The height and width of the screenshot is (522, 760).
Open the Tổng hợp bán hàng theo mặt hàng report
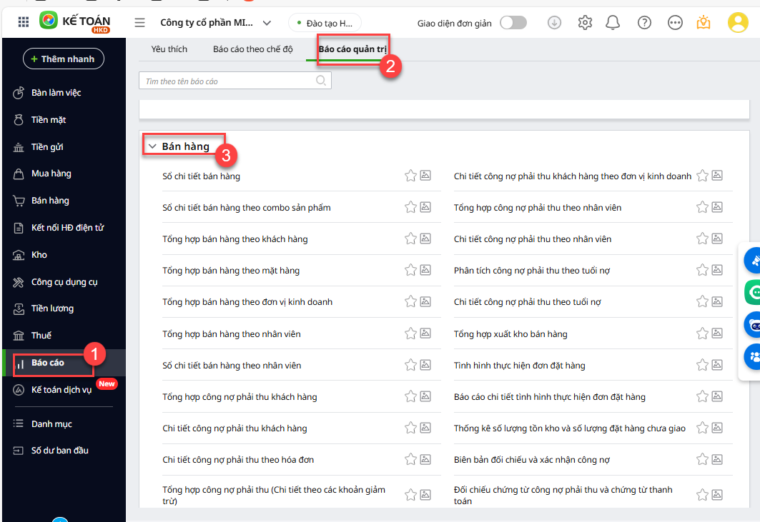231,271
